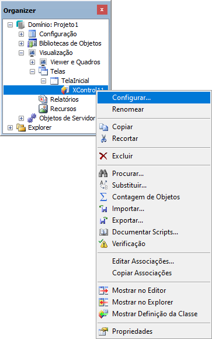Click the Exportar disk icon

click(x=103, y=220)
